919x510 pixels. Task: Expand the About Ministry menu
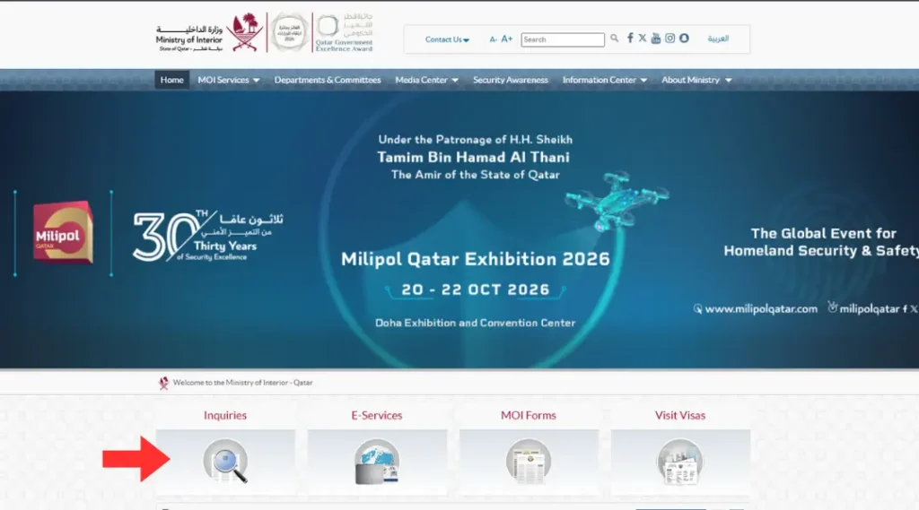point(696,80)
